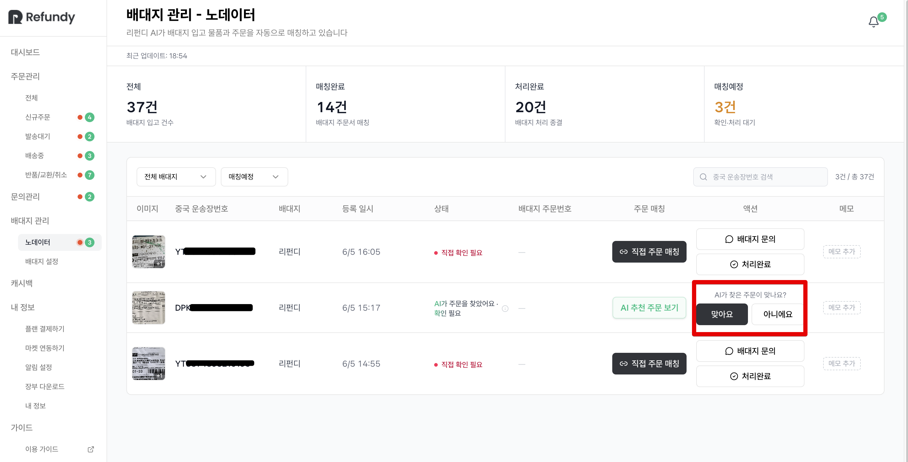Expand the 매칭예정 filter dropdown

pyautogui.click(x=254, y=177)
